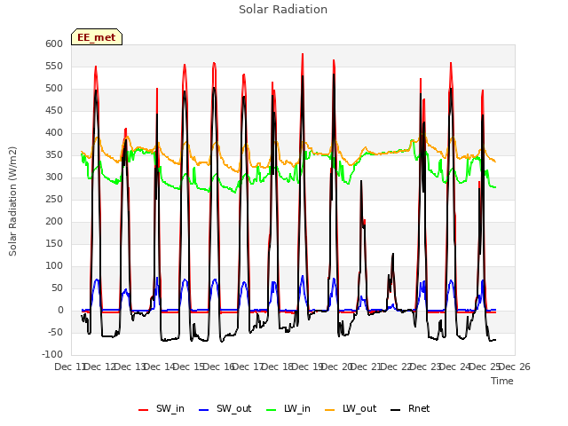
Task: Click the blue SW_out legend swatch
Action: tap(204, 410)
